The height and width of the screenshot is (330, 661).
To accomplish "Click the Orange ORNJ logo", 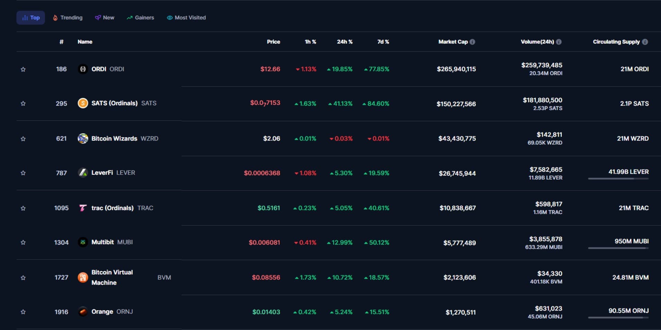I will [83, 311].
